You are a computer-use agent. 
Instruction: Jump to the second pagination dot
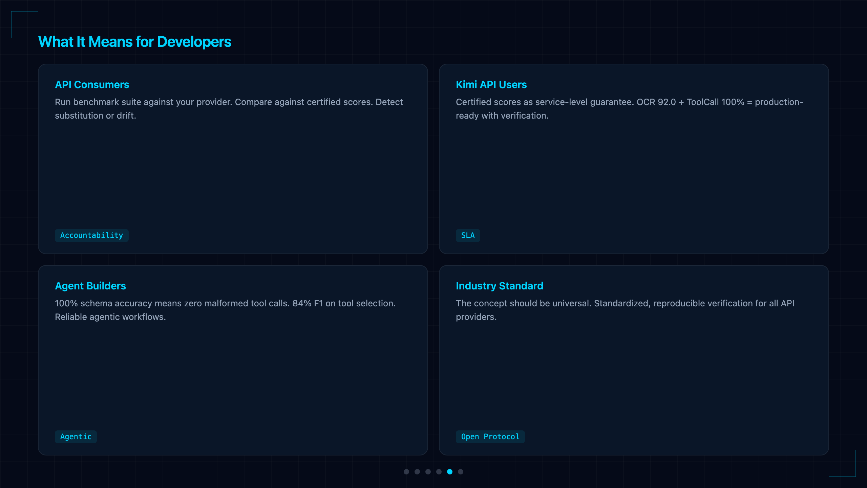click(x=417, y=472)
